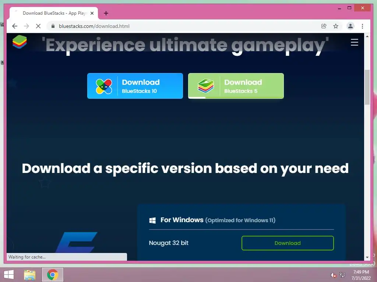Minimize the Chrome window
377x282 pixels.
pyautogui.click(x=339, y=8)
